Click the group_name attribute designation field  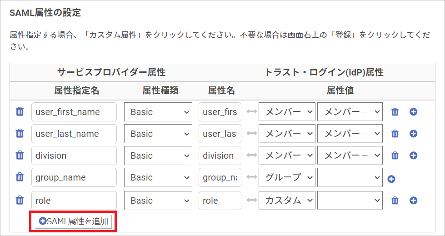pyautogui.click(x=74, y=177)
